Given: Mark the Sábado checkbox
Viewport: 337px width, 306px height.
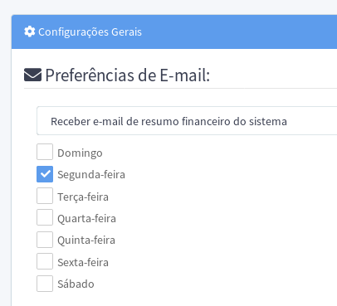Looking at the screenshot, I should click(x=45, y=284).
